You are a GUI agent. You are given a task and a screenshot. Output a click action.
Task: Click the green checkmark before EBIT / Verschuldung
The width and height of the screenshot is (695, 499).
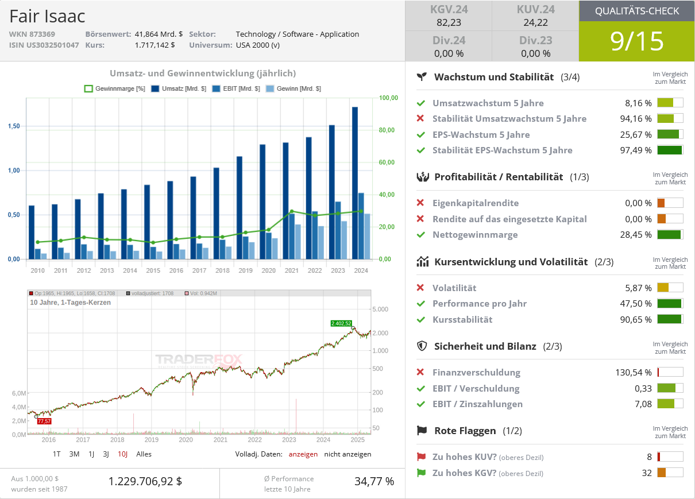(x=421, y=388)
